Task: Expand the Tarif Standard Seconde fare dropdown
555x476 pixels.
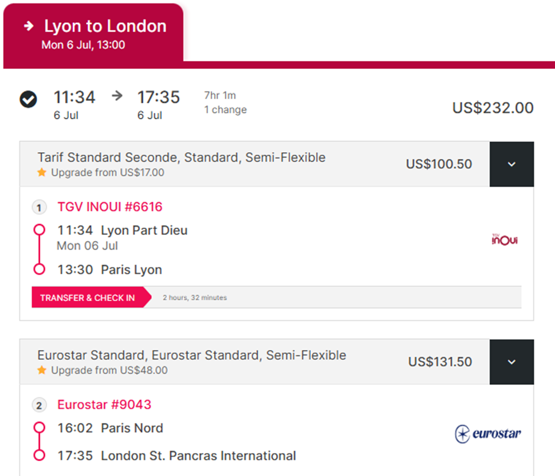Action: coord(512,164)
